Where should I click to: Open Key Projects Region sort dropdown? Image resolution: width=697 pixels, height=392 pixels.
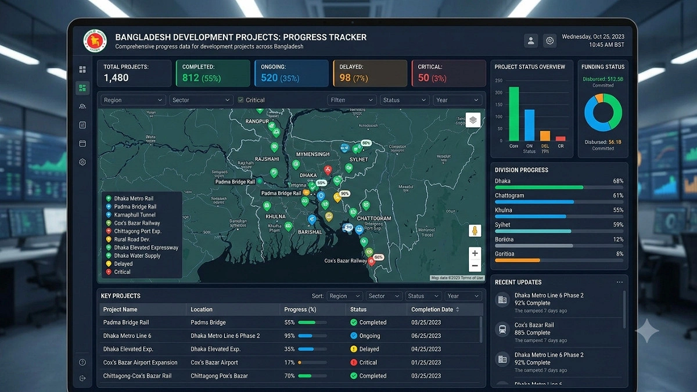[x=344, y=296]
